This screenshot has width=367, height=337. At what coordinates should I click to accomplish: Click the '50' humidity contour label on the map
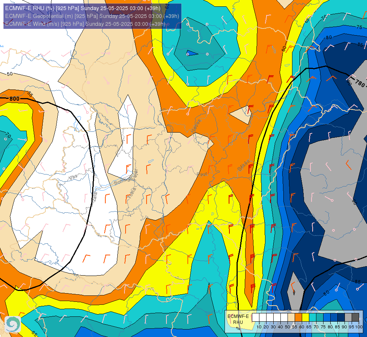pyautogui.click(x=10, y=74)
